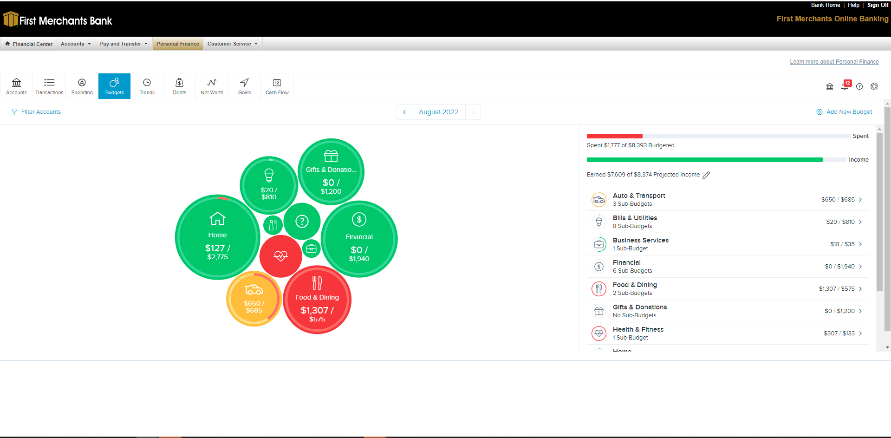The height and width of the screenshot is (438, 891).
Task: Expand the Business Services budget row
Action: [728, 244]
